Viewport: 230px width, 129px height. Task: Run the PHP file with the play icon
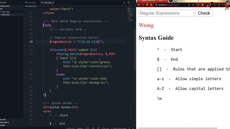(x=124, y=3)
